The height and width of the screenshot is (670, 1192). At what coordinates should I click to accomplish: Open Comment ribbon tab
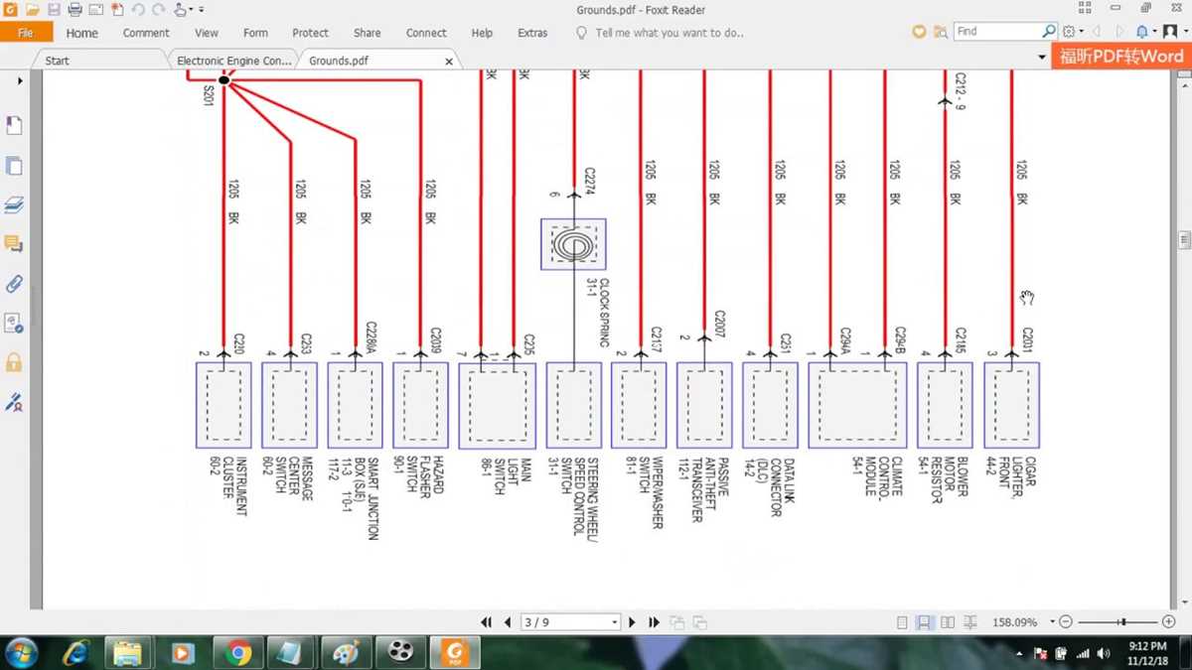pos(146,33)
